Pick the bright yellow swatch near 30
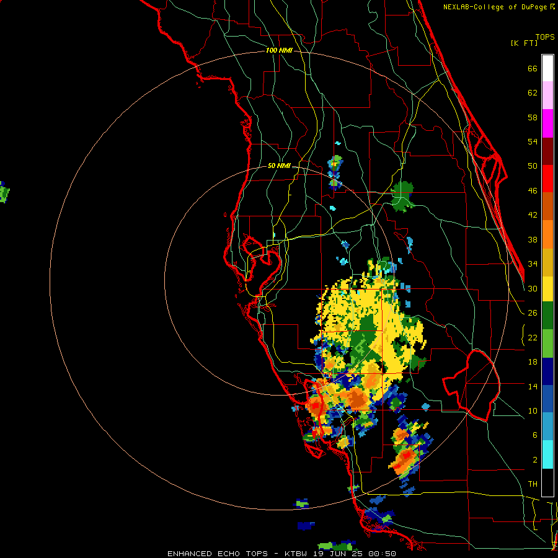Viewport: 558px width, 558px height. coord(547,288)
